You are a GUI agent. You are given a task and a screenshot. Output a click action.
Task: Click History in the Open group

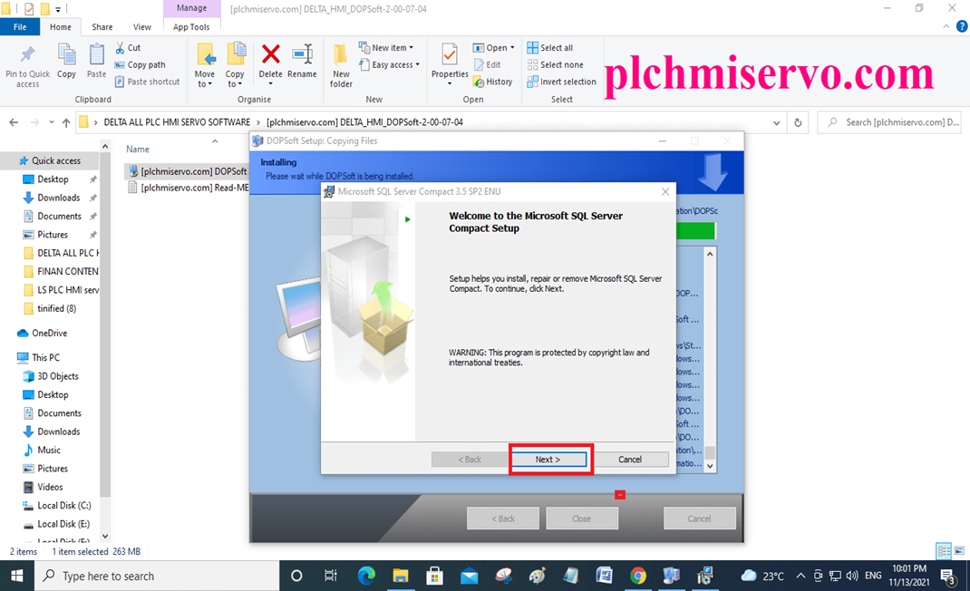click(493, 81)
